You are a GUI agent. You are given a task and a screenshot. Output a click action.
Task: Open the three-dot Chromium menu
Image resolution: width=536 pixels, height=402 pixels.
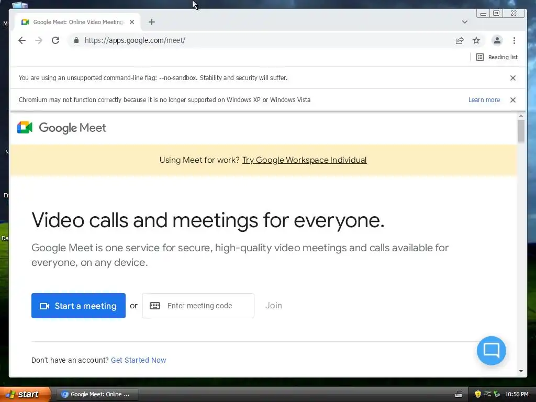[514, 40]
